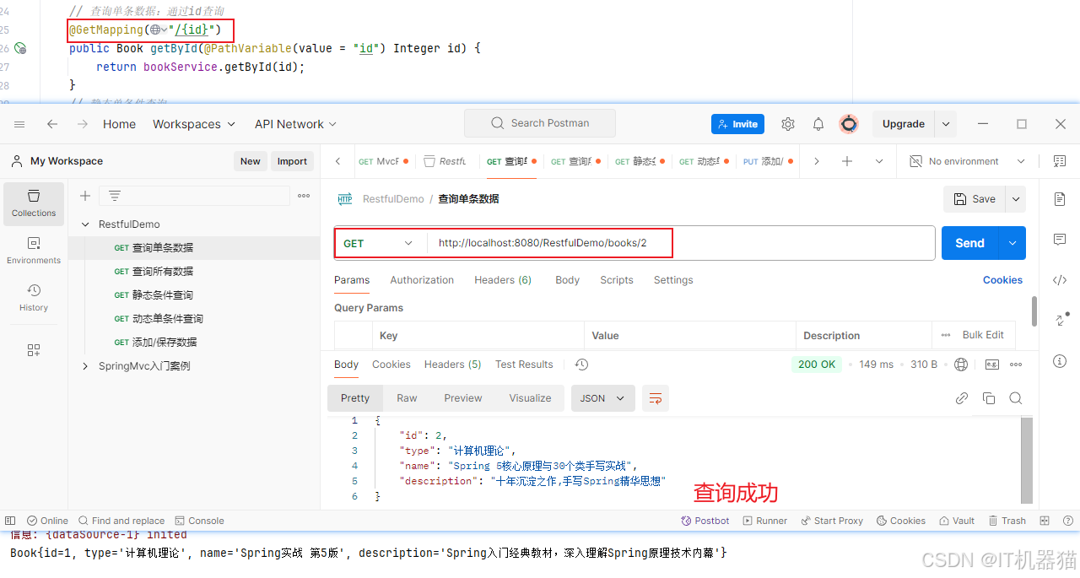Open the Cookies link beside Params
The height and width of the screenshot is (578, 1080).
pyautogui.click(x=1002, y=280)
